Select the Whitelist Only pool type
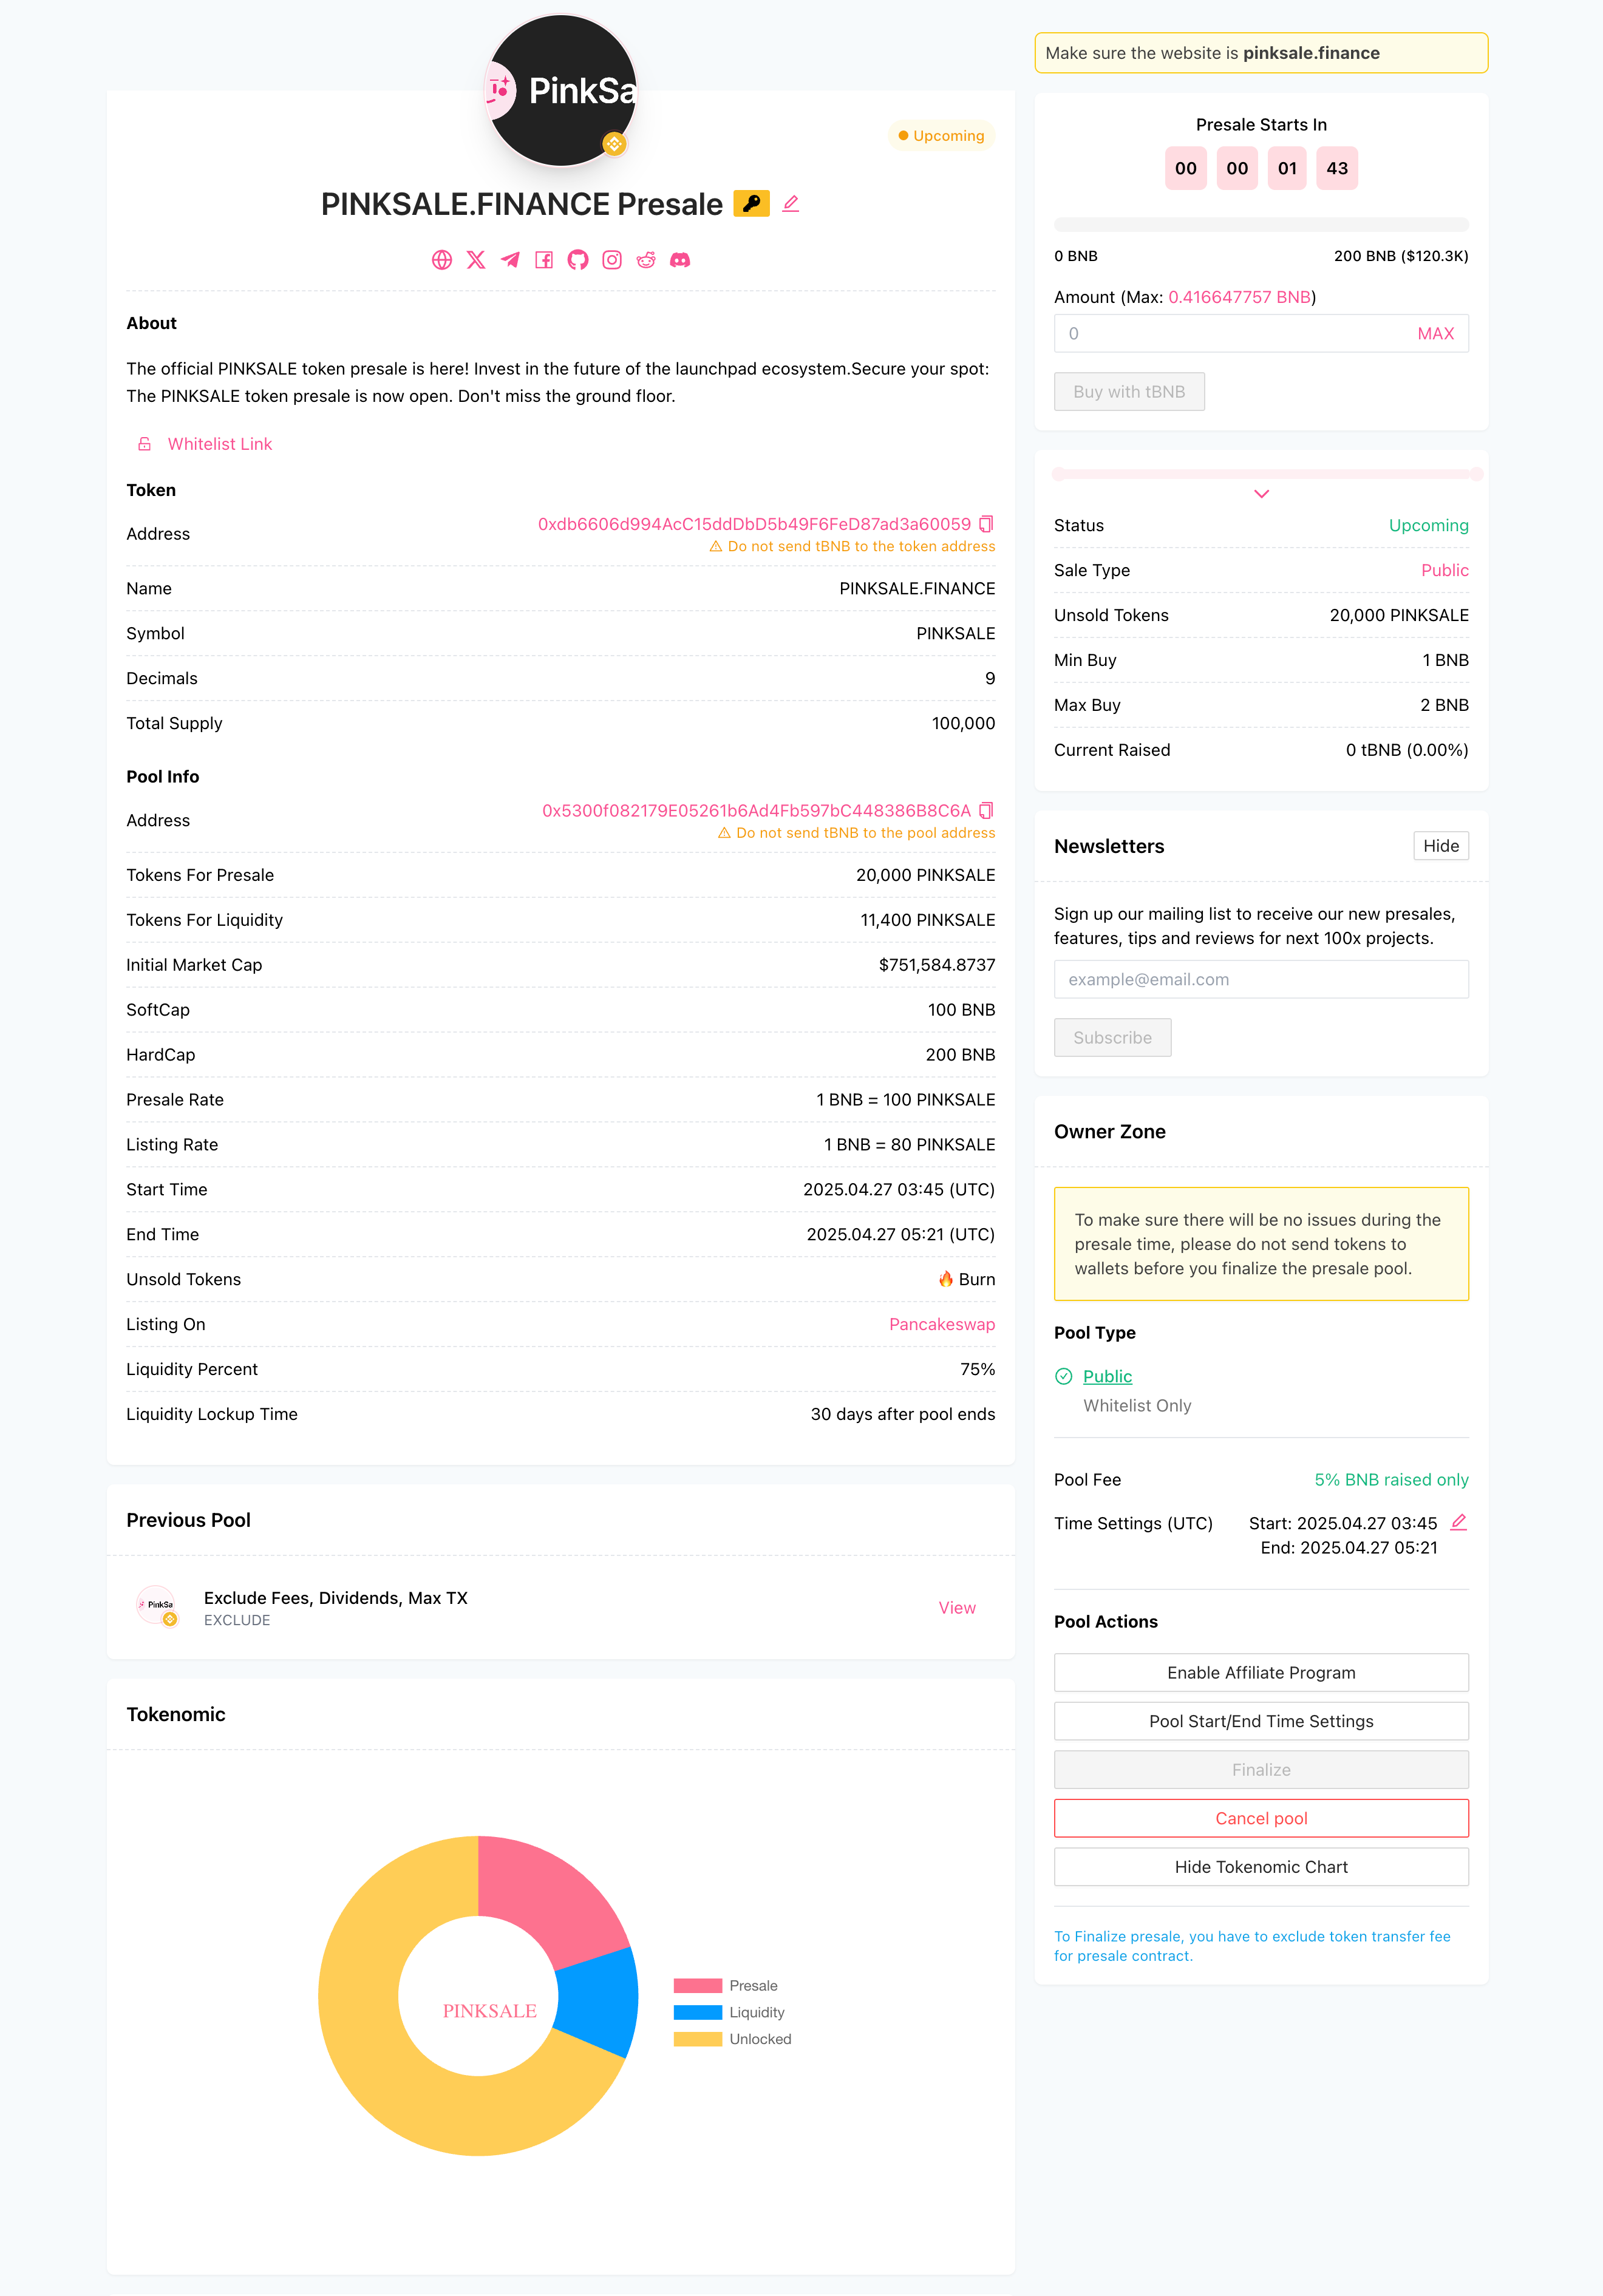1603x2296 pixels. coord(1137,1405)
